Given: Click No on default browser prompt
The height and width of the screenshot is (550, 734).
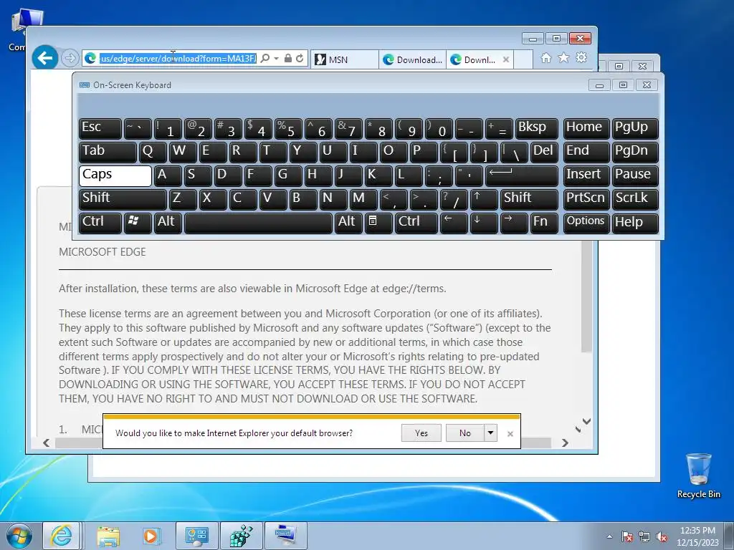Looking at the screenshot, I should tap(465, 433).
